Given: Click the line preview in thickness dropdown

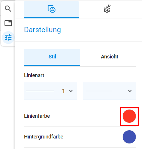Looking at the screenshot, I should coord(40,91).
